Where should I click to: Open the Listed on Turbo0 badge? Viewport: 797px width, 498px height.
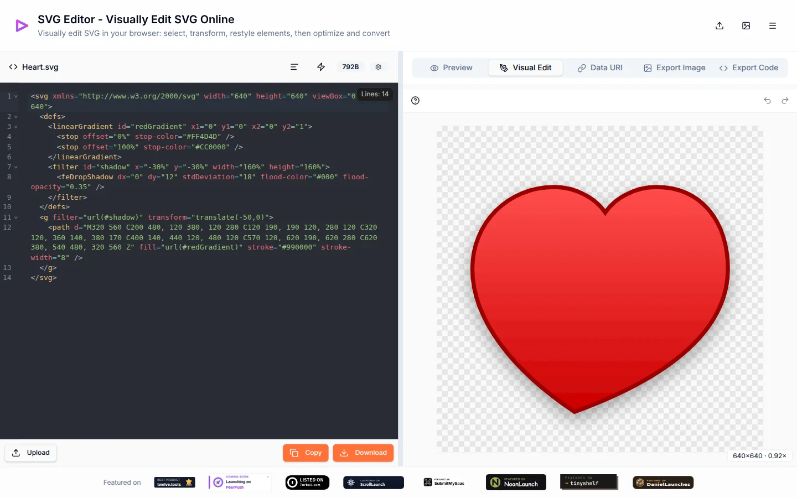click(307, 483)
